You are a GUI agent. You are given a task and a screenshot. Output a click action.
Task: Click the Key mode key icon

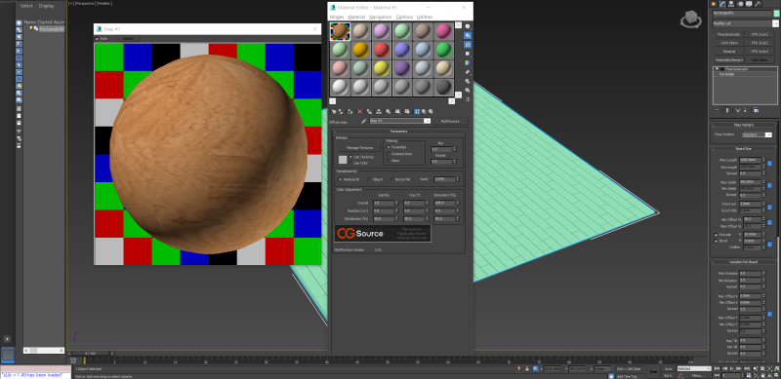coord(653,371)
